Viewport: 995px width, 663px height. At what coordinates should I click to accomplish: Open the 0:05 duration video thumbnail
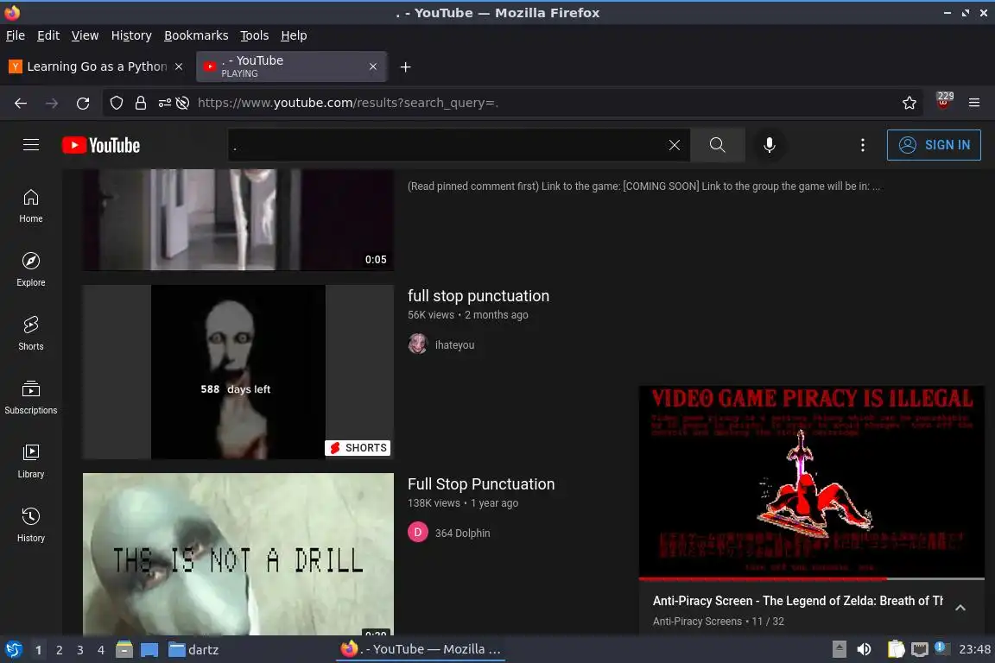238,219
